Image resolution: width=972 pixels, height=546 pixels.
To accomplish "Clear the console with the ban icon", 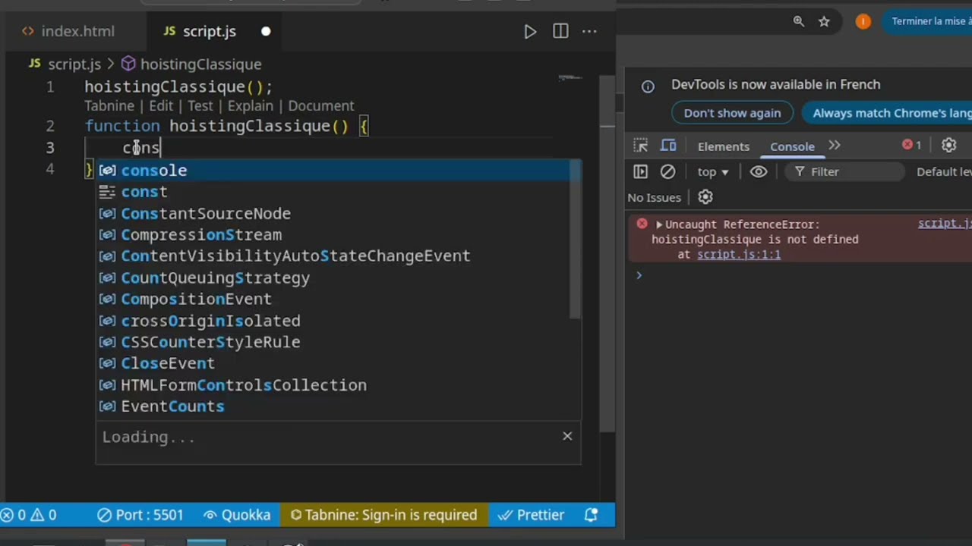I will pyautogui.click(x=667, y=172).
